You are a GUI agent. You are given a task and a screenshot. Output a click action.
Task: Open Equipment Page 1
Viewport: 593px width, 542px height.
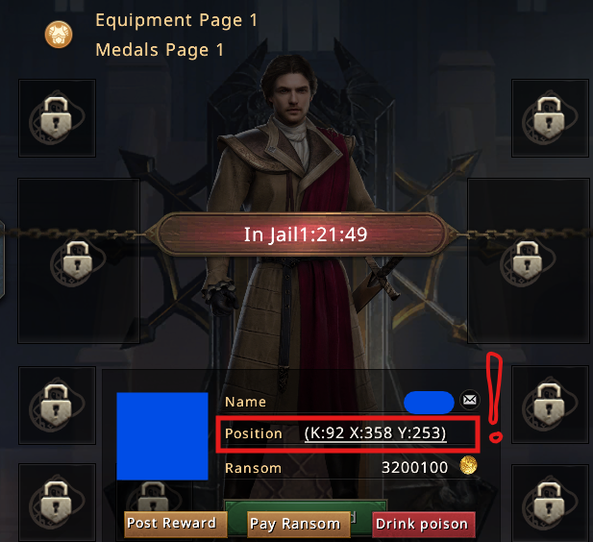pyautogui.click(x=176, y=20)
